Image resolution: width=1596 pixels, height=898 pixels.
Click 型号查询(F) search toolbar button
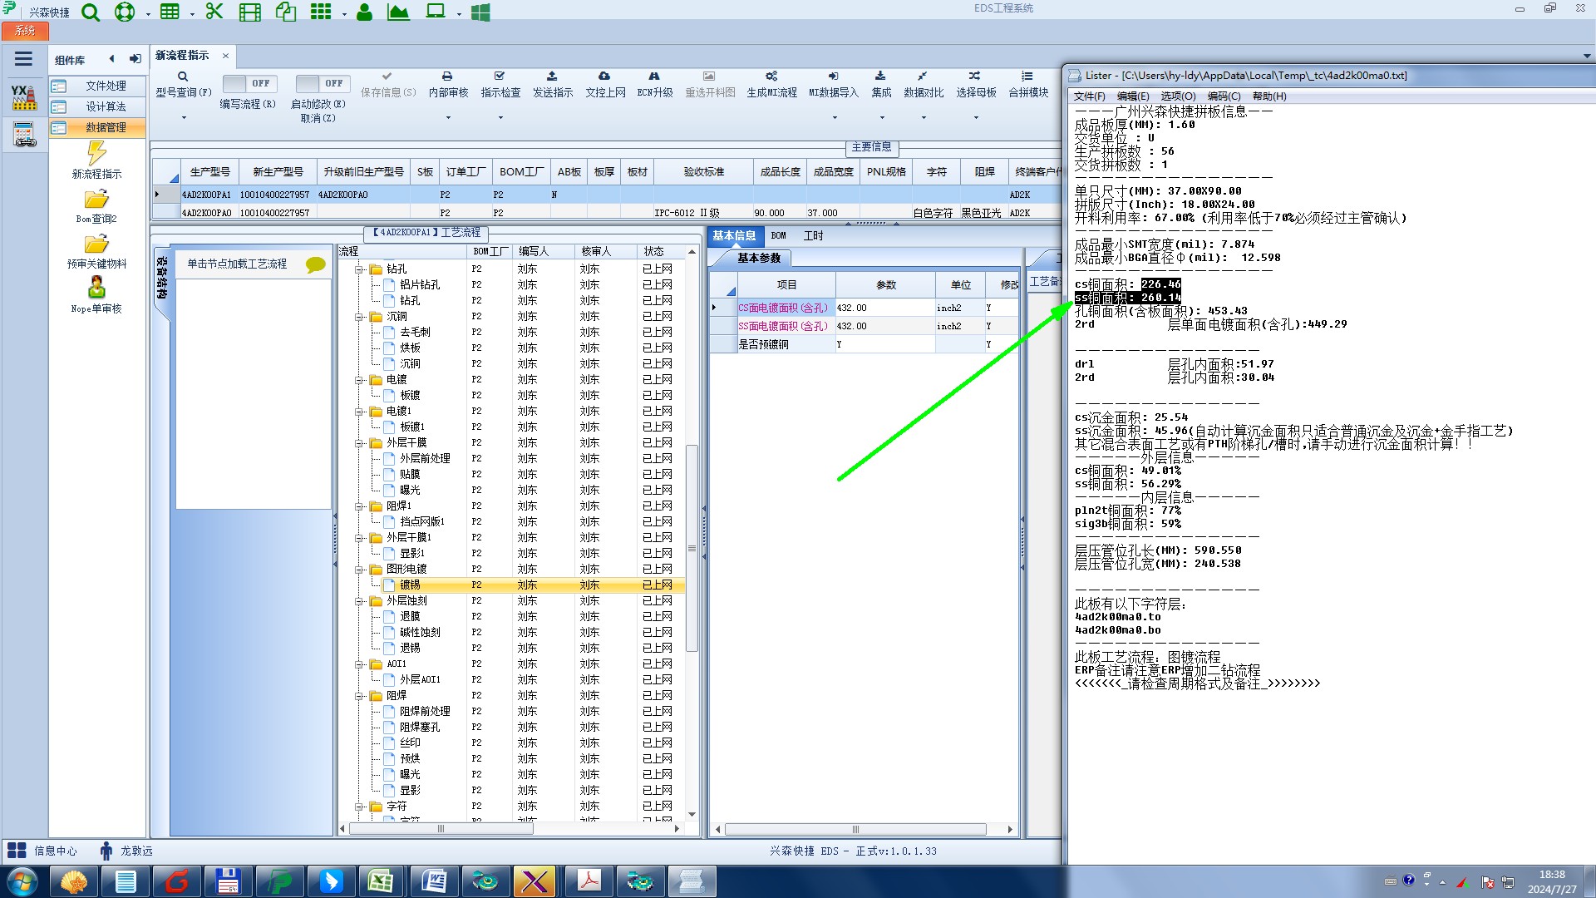click(x=184, y=84)
